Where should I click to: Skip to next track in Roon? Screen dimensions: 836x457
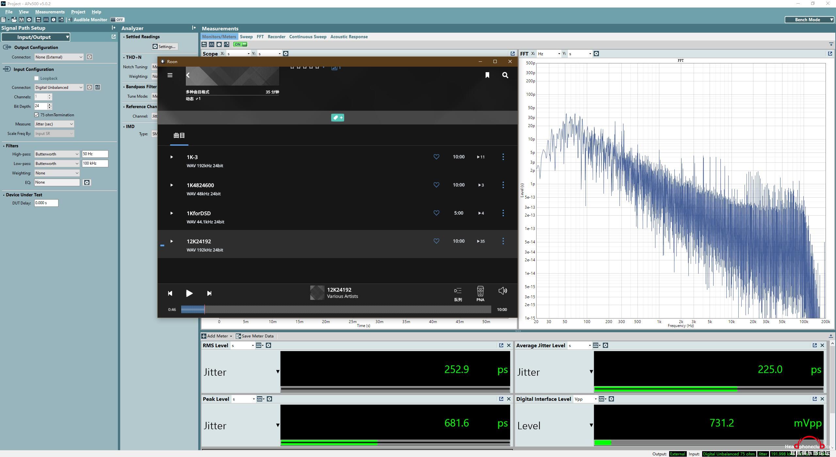pos(209,293)
